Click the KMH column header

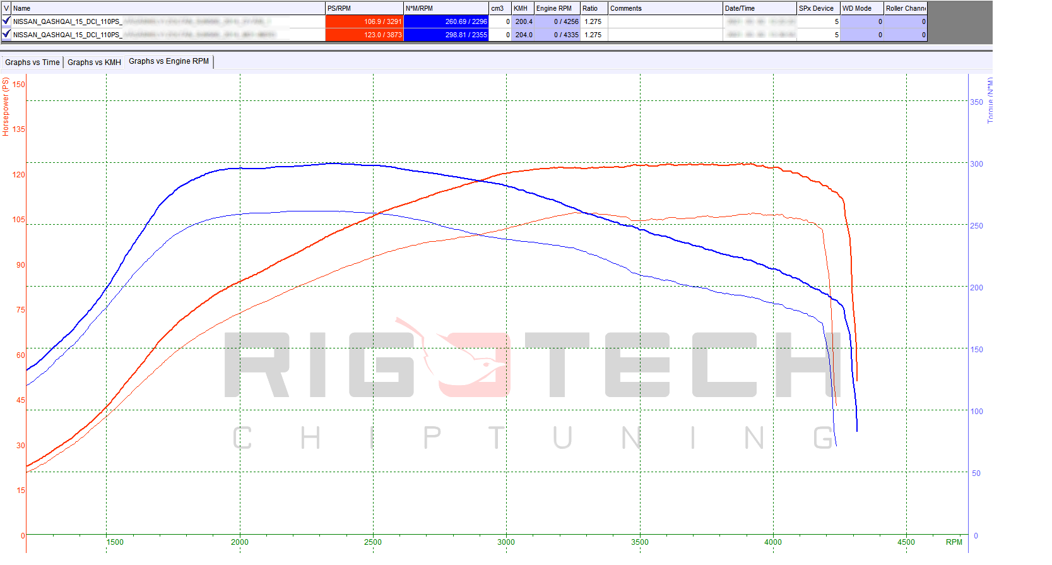(523, 8)
